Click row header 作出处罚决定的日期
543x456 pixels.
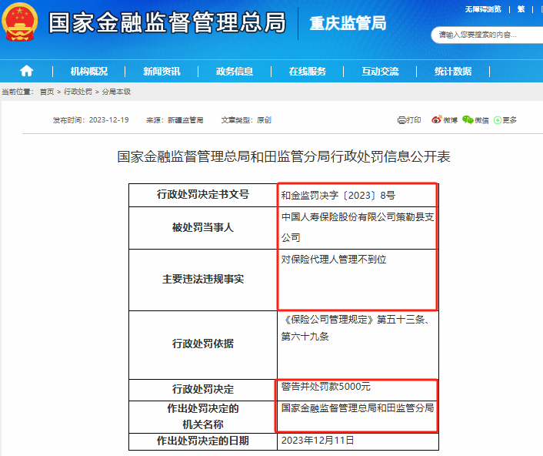pos(203,441)
